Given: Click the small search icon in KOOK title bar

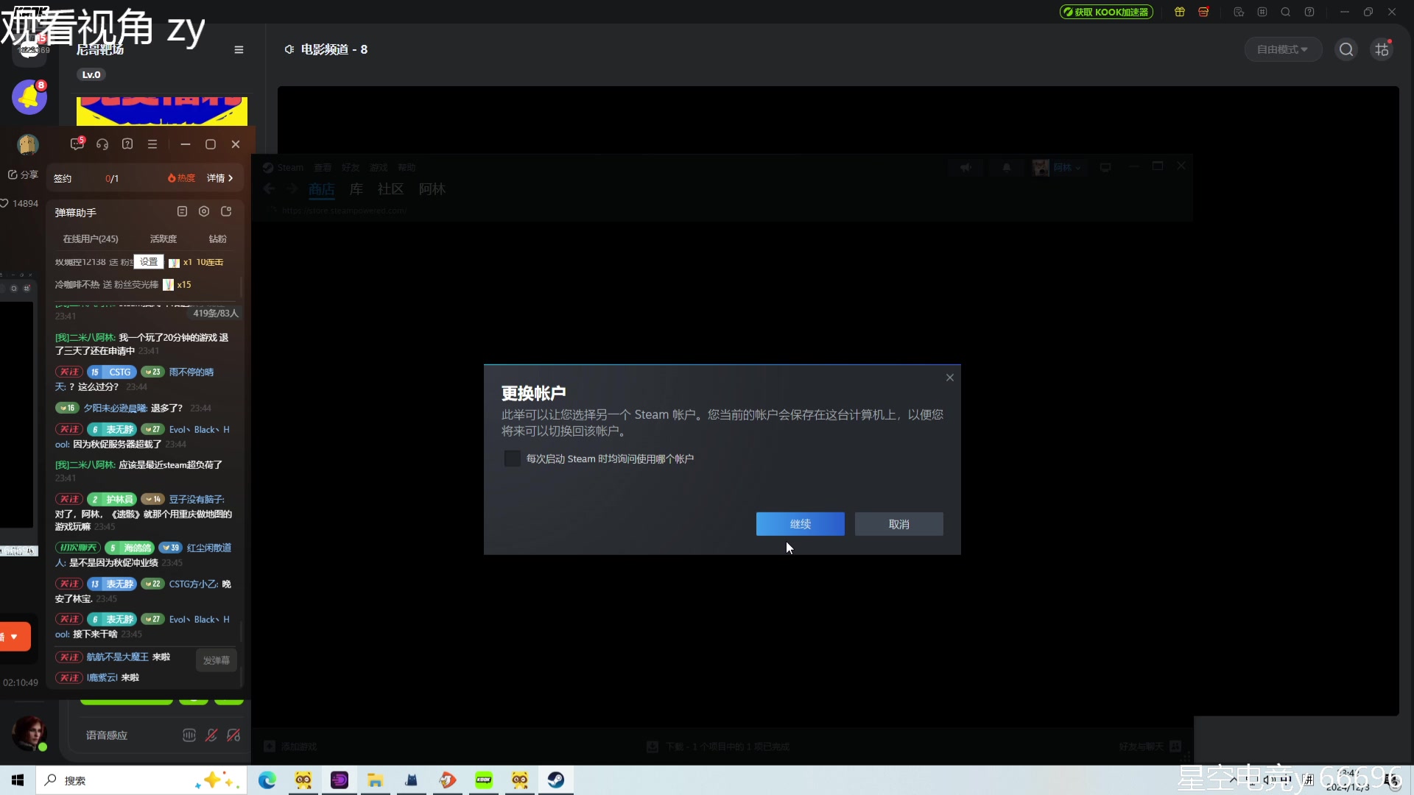Looking at the screenshot, I should 1286,12.
